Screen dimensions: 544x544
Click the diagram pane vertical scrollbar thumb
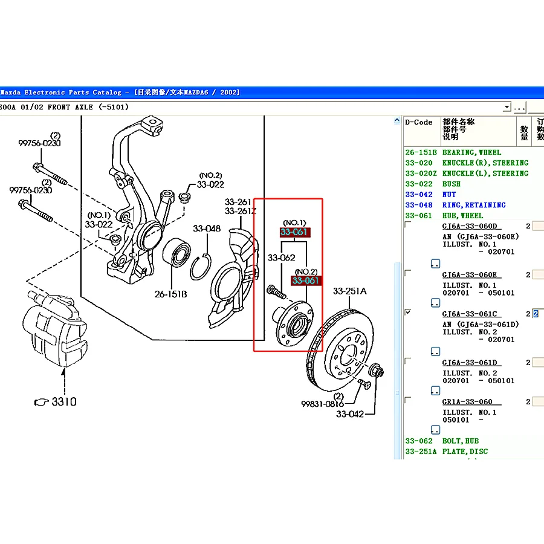tap(397, 361)
